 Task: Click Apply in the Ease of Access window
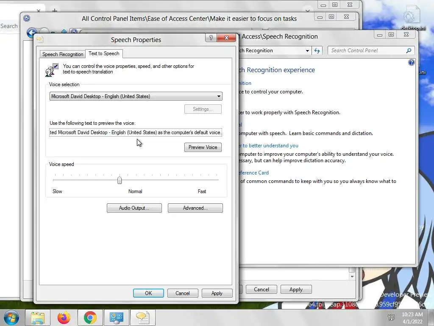pyautogui.click(x=296, y=289)
